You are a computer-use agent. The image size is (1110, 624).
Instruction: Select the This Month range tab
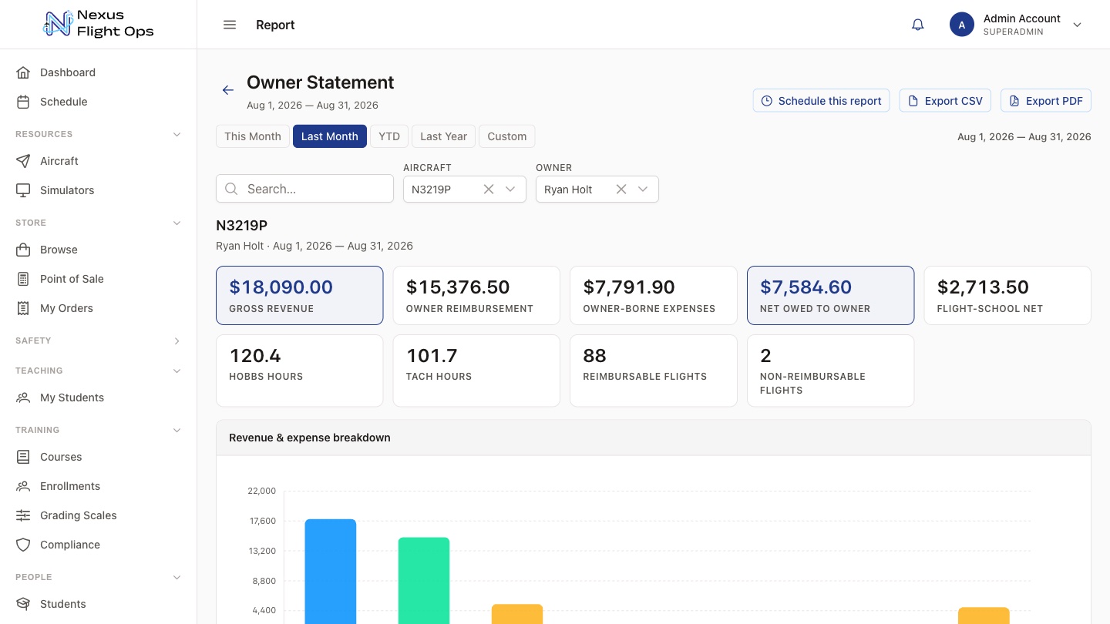(x=253, y=136)
